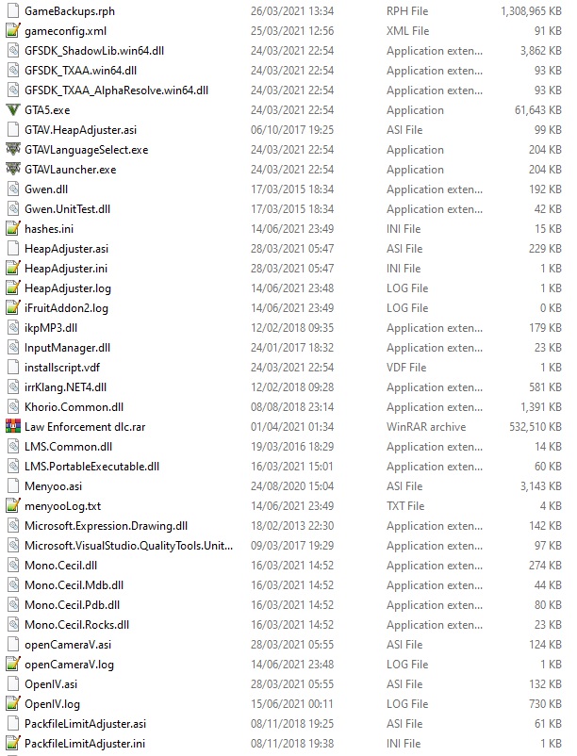Click the PackfileLimitAdjuster.ini file icon
Image resolution: width=577 pixels, height=756 pixels.
[x=13, y=744]
